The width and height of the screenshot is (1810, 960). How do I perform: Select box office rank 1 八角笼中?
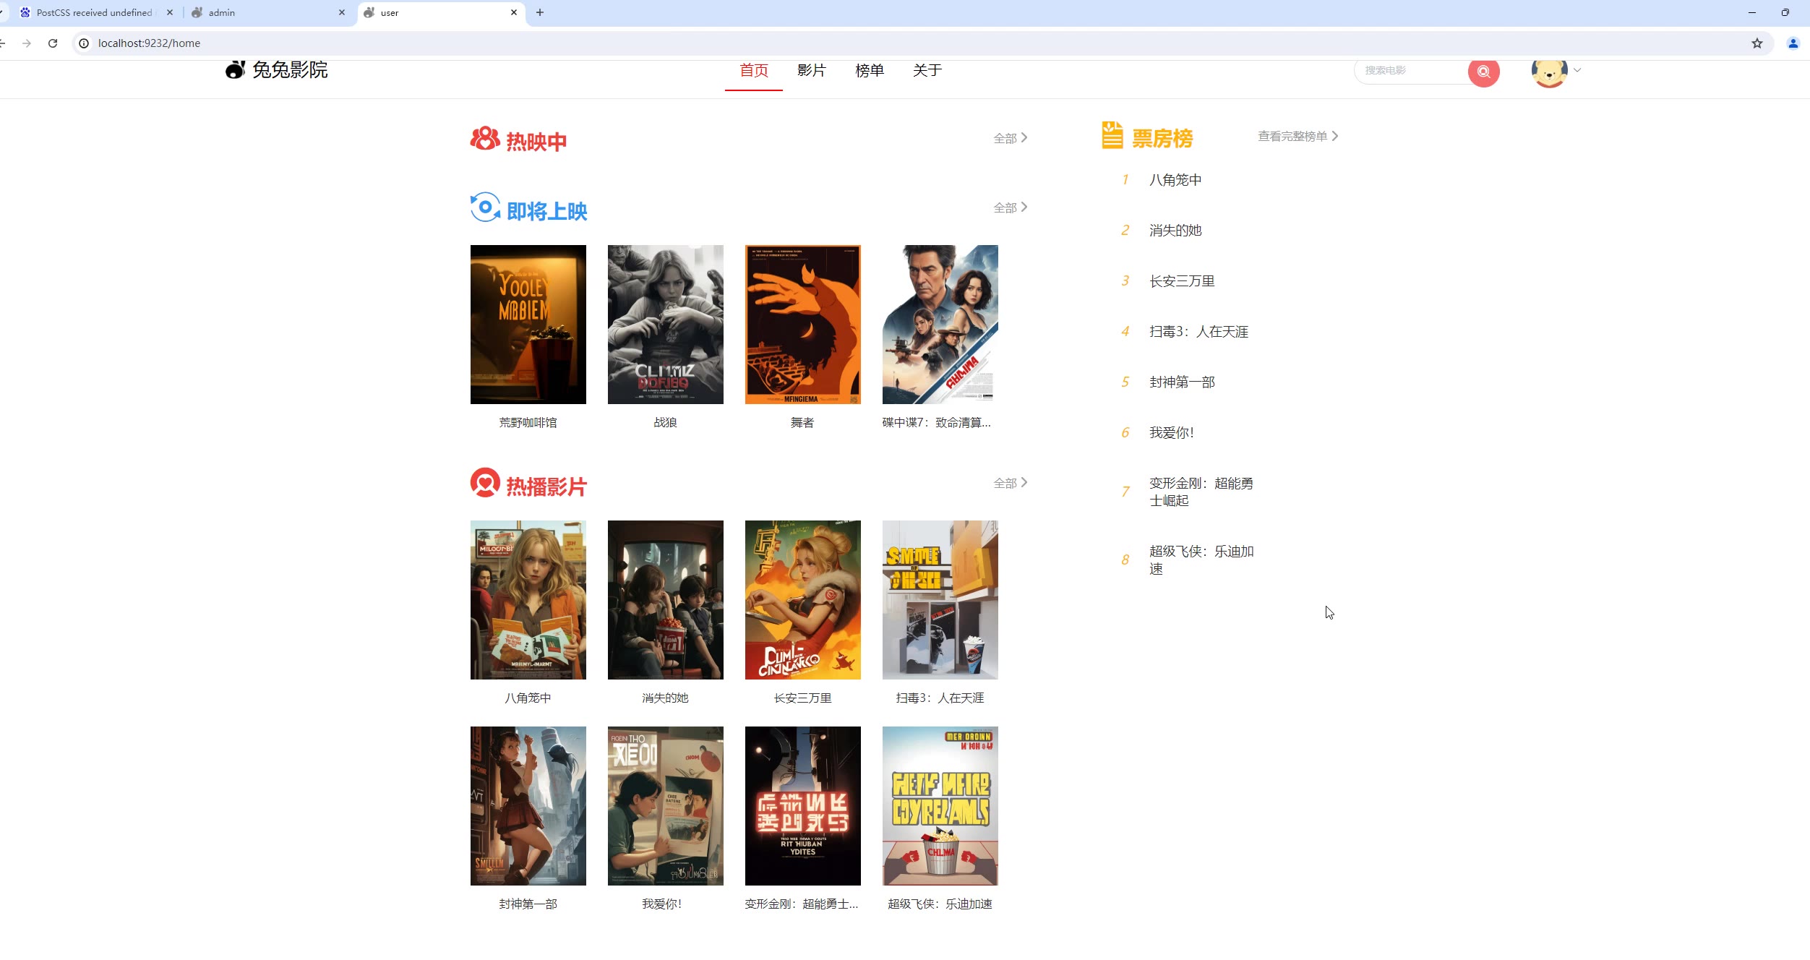(1176, 180)
